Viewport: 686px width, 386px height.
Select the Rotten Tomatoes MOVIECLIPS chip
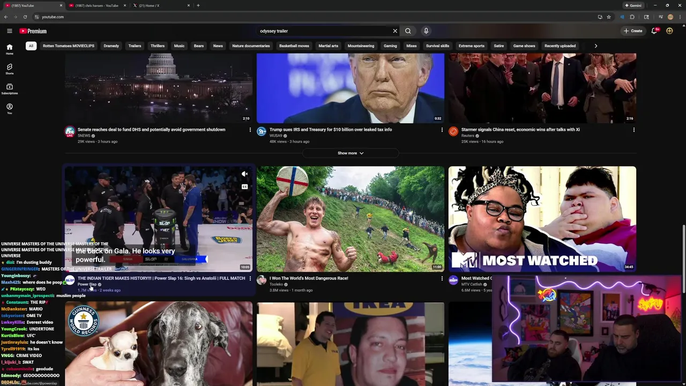(69, 46)
